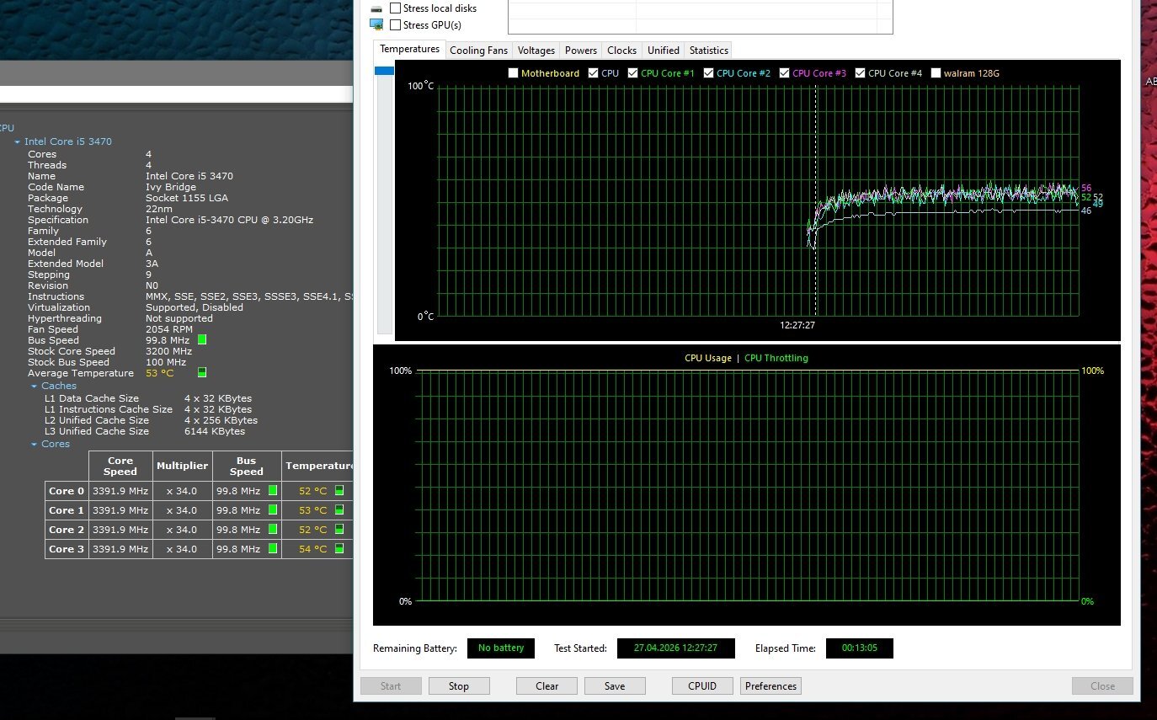Switch to the Cooling Fans tab
1157x720 pixels.
pyautogui.click(x=478, y=51)
